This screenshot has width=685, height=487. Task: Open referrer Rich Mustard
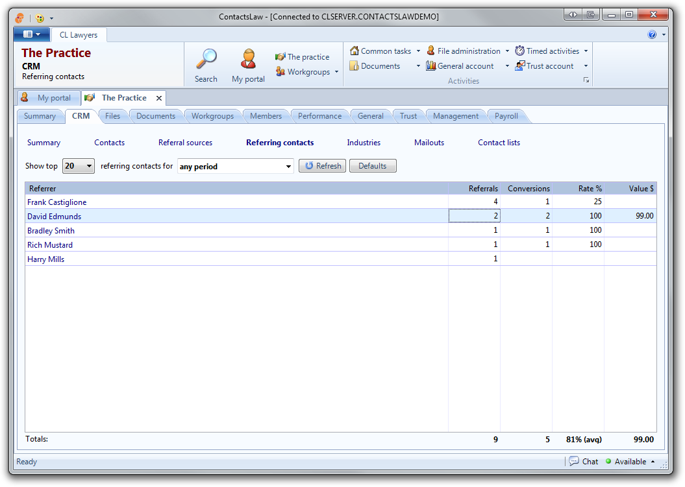(x=50, y=245)
